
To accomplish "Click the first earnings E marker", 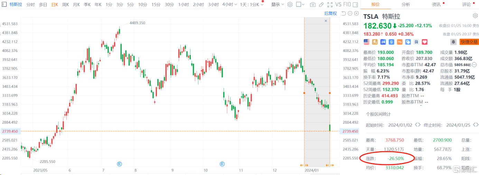I will 120,164.
